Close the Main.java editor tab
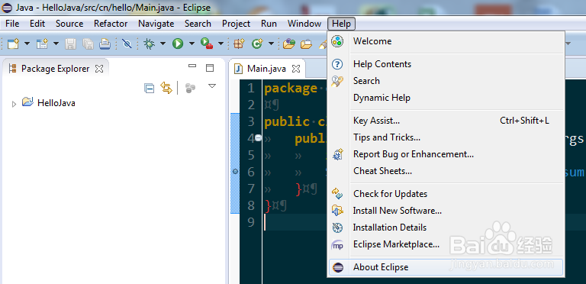Screen dimensions: 586x284 click(295, 69)
